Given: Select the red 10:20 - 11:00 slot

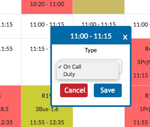Looking at the screenshot, I should tap(47, 7).
